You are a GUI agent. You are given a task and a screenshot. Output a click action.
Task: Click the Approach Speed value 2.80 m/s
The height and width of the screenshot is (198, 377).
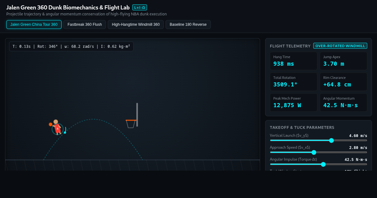(x=358, y=148)
